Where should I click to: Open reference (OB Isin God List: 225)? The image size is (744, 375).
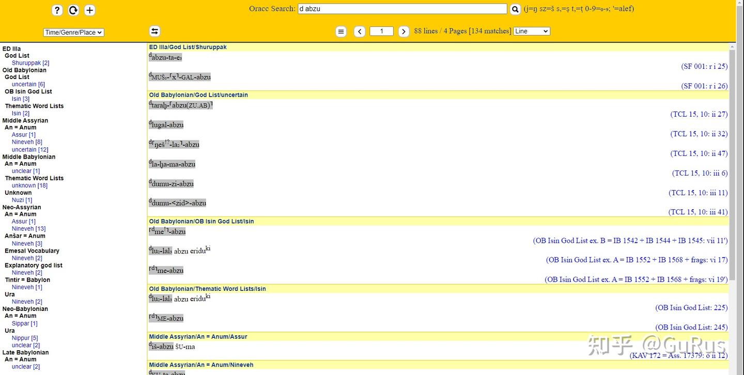(692, 308)
